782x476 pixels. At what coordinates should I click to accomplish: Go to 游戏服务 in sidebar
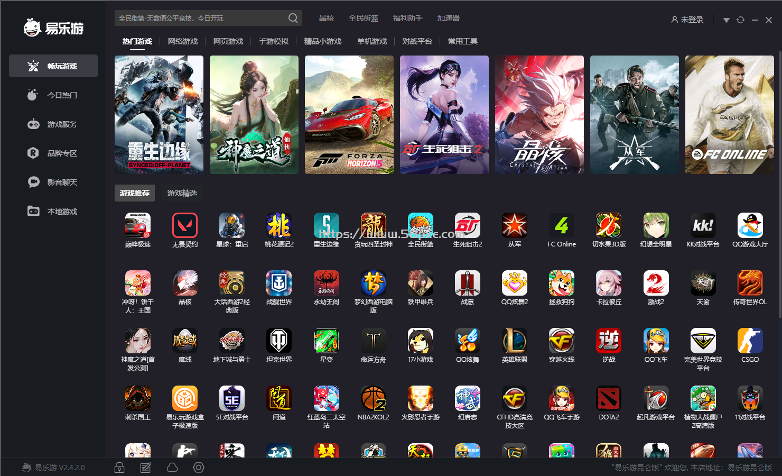click(x=53, y=124)
